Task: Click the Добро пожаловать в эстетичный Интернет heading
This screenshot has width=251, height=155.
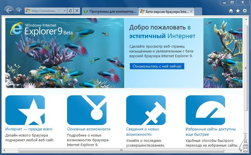Action: point(162,32)
